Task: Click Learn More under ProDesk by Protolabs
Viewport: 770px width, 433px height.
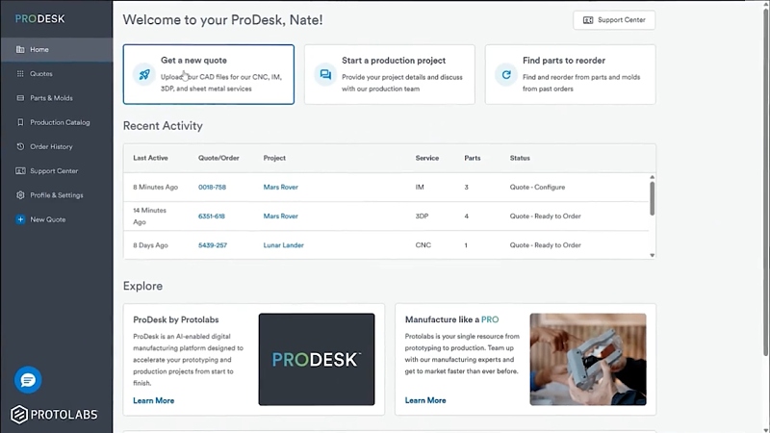Action: pos(154,400)
